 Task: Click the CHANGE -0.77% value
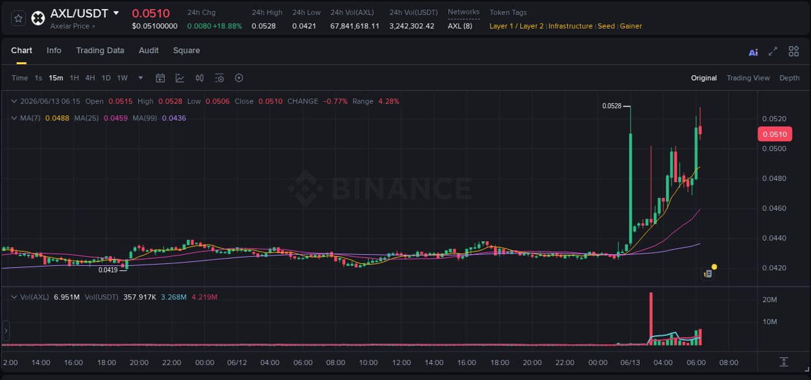335,101
